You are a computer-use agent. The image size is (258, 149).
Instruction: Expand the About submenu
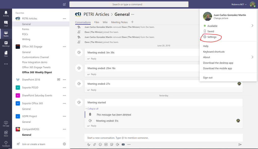pyautogui.click(x=252, y=57)
